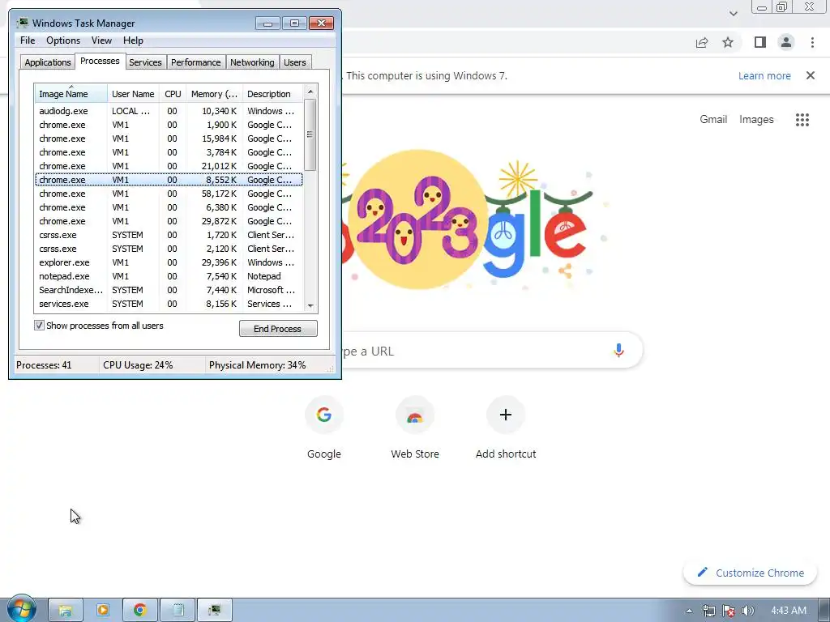Select audiodg.exe process row
830x622 pixels.
169,111
